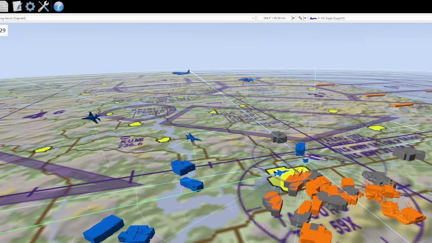Image resolution: width=432 pixels, height=243 pixels.
Task: Select the blue fighter beside the KUMI label
Action: (193, 137)
